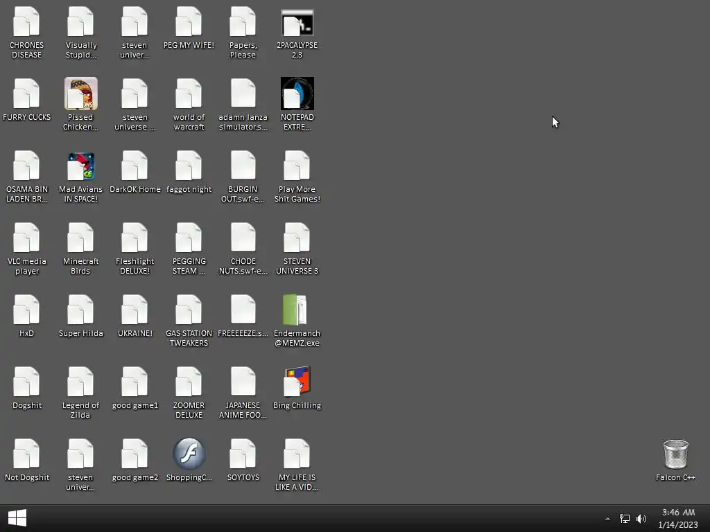Open the volume control in the tray
The width and height of the screenshot is (710, 532).
click(x=641, y=519)
